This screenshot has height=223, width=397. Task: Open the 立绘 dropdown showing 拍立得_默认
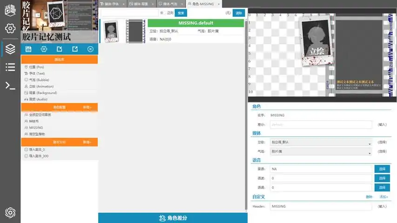(321, 143)
